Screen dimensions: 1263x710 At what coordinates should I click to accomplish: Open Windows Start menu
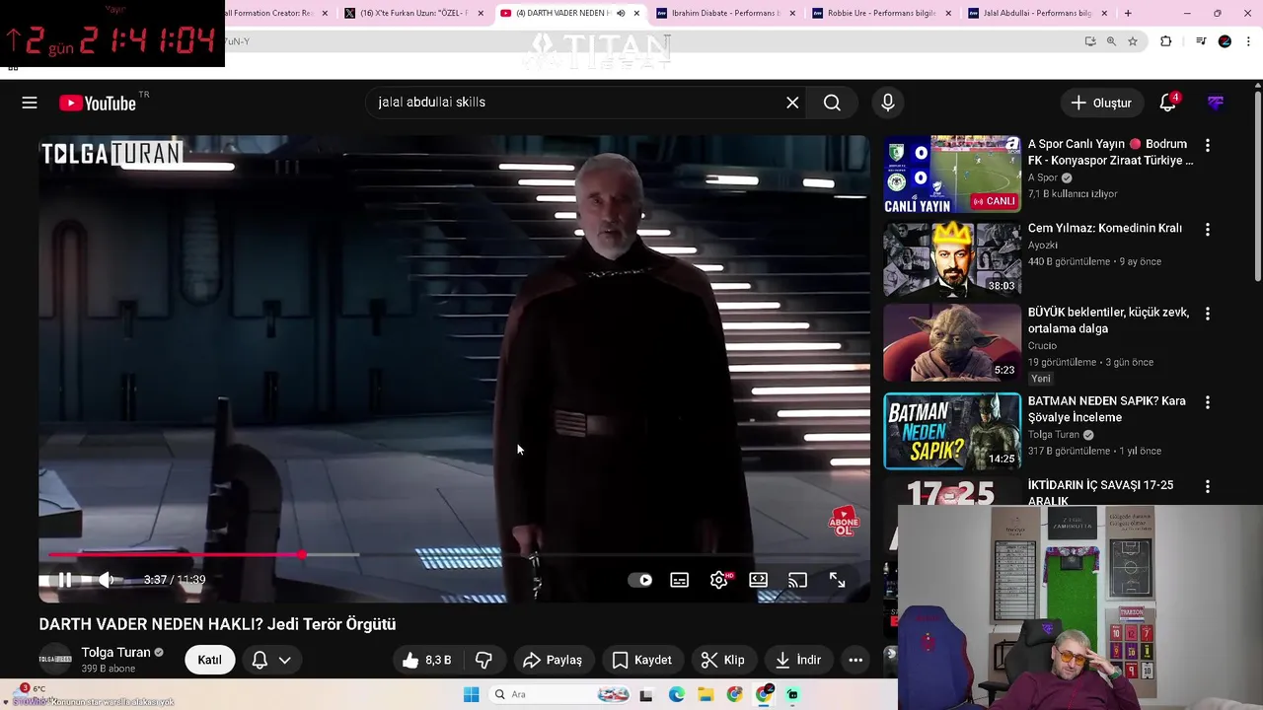(x=471, y=694)
